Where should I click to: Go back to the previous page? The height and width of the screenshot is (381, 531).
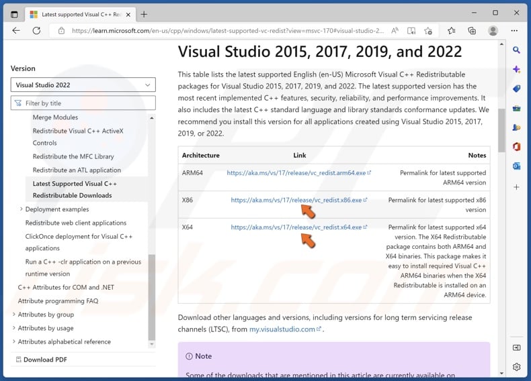tap(16, 31)
